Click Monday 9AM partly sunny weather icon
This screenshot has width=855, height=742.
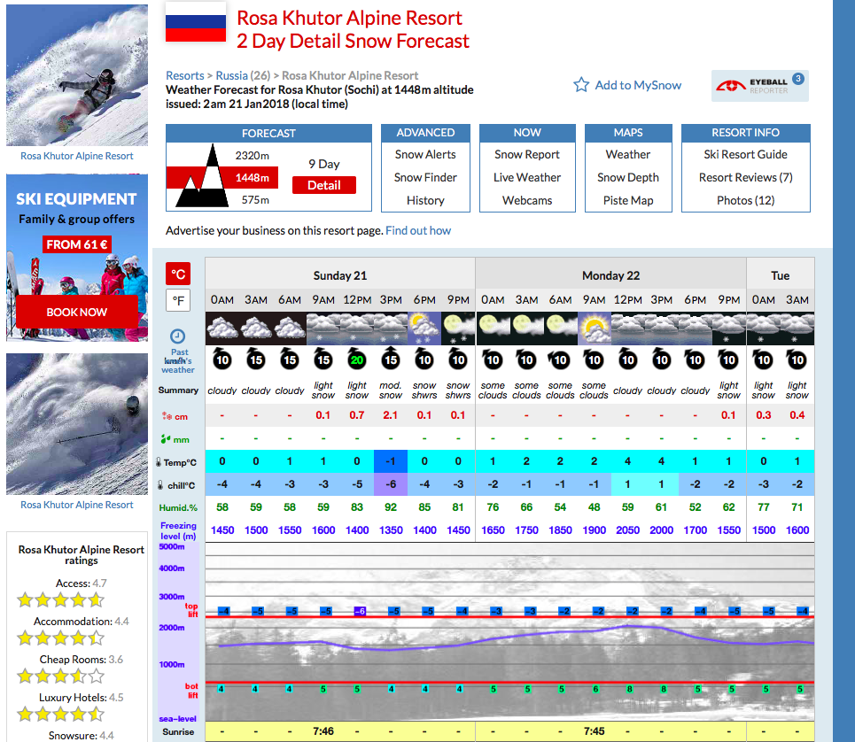point(594,328)
